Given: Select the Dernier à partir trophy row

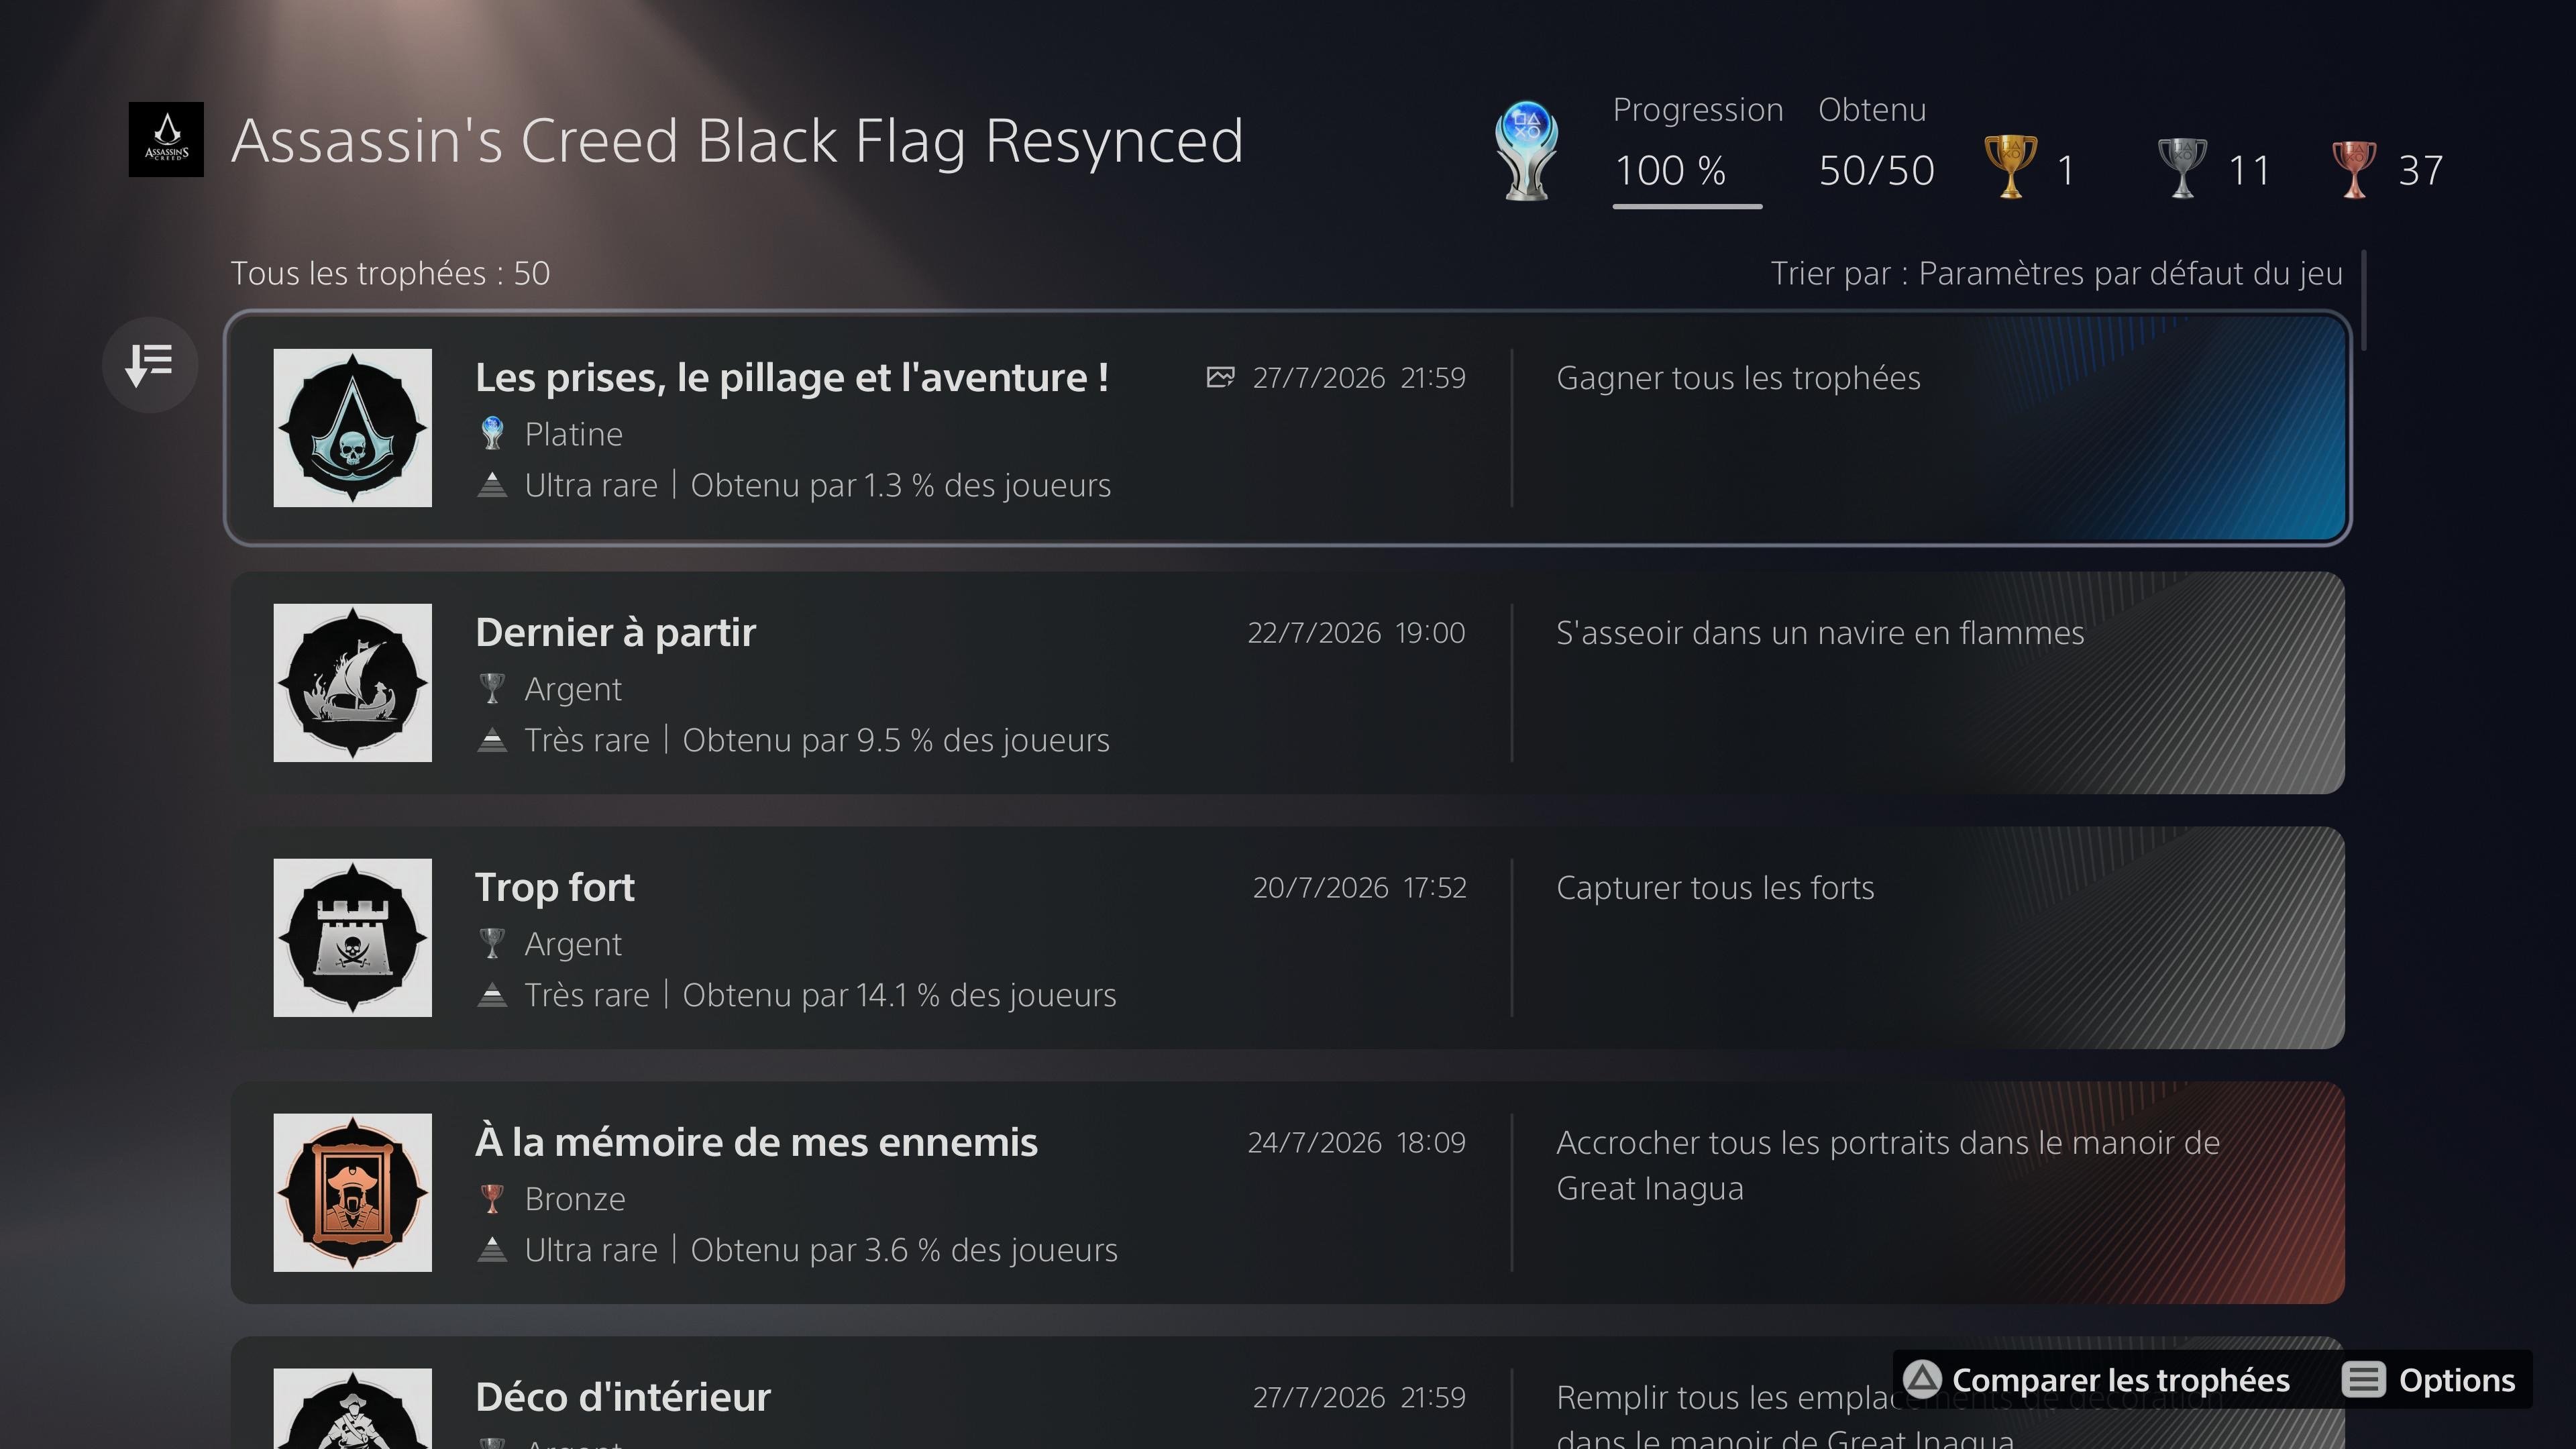Looking at the screenshot, I should [x=1287, y=683].
